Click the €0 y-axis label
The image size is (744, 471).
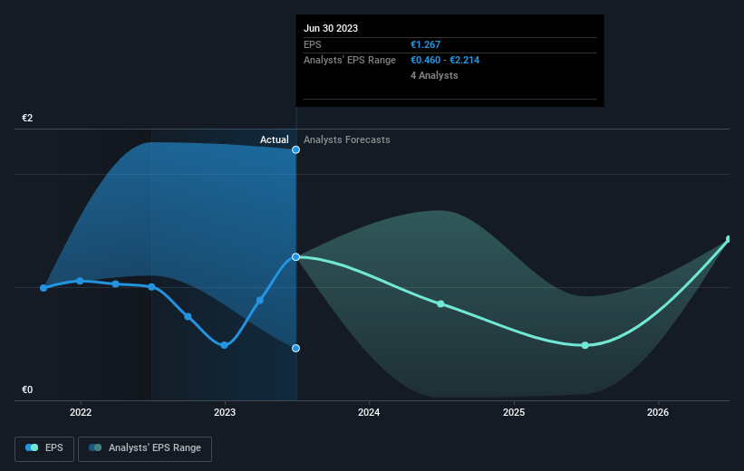27,389
